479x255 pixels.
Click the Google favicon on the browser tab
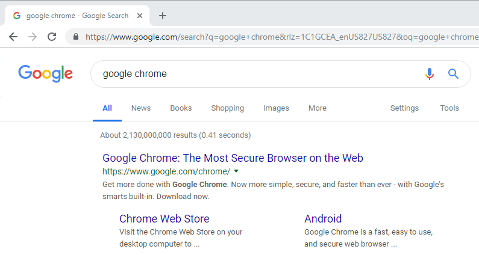(x=17, y=16)
